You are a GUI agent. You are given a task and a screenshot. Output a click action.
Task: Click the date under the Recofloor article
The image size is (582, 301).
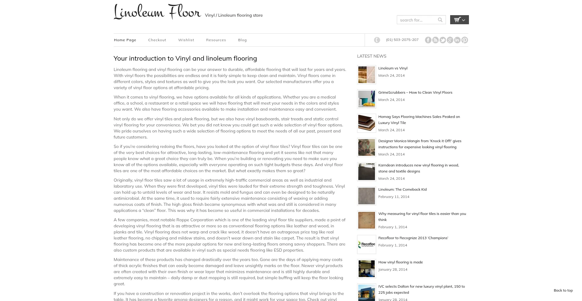coord(393,245)
